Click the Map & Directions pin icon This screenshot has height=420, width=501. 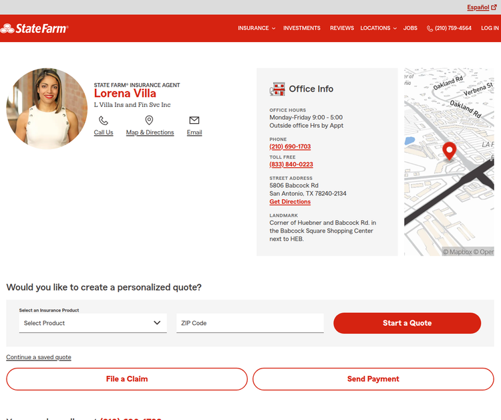coord(149,120)
